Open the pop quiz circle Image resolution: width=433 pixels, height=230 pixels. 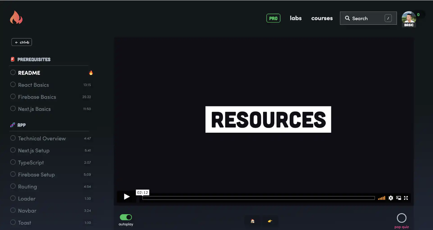tap(402, 218)
